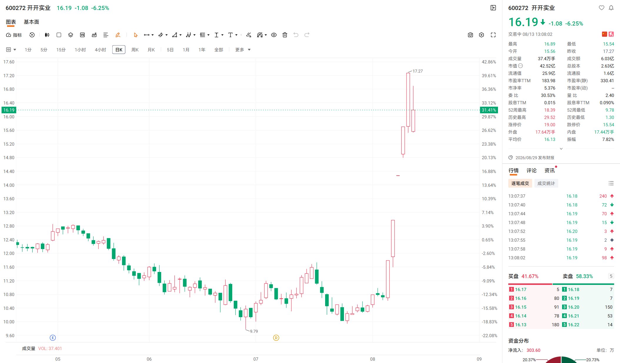Switch to 成交统计 view

click(x=546, y=183)
